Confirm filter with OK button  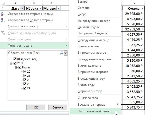point(36,107)
